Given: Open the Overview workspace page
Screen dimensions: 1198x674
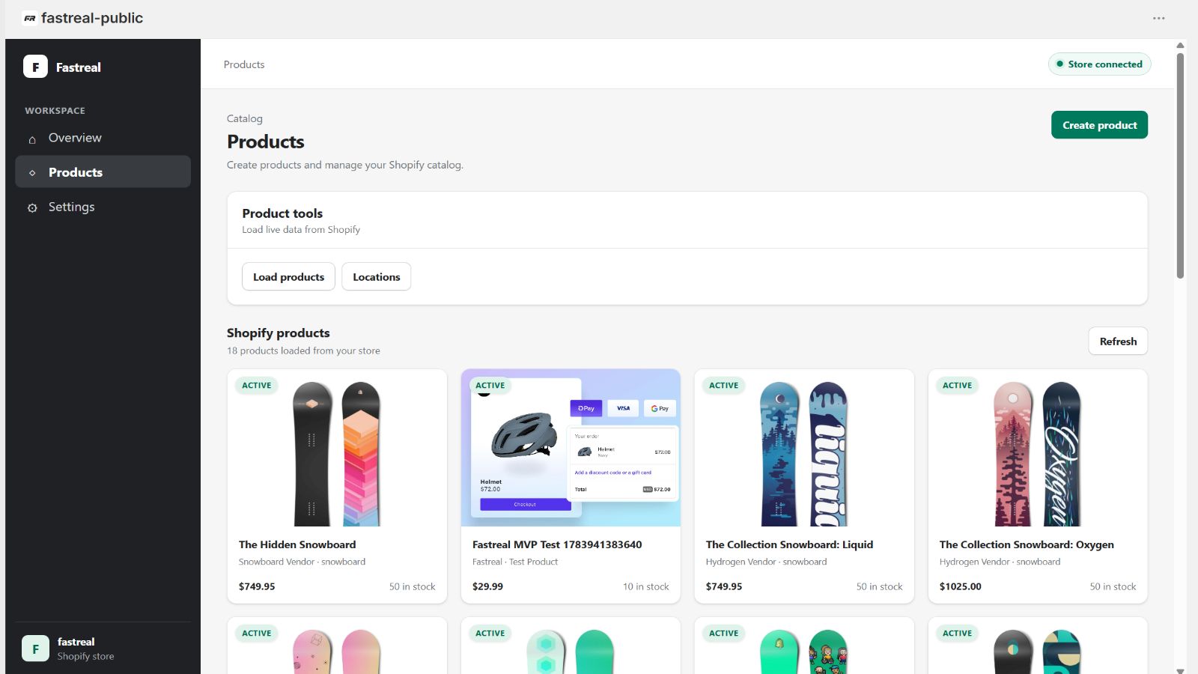Looking at the screenshot, I should pos(103,138).
